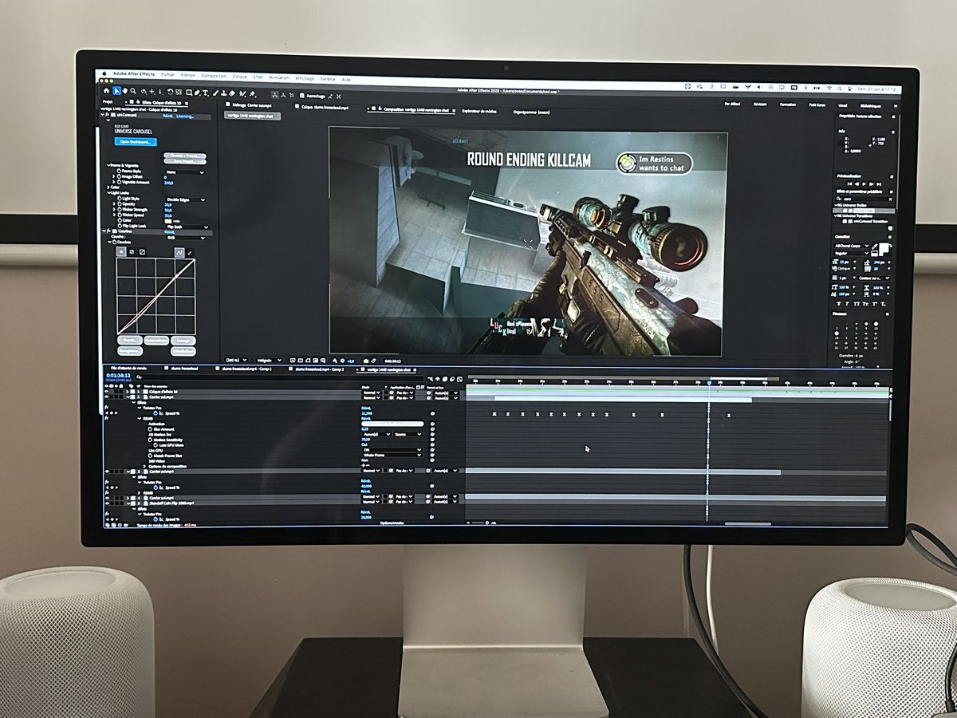Open the Composition menu

point(214,76)
